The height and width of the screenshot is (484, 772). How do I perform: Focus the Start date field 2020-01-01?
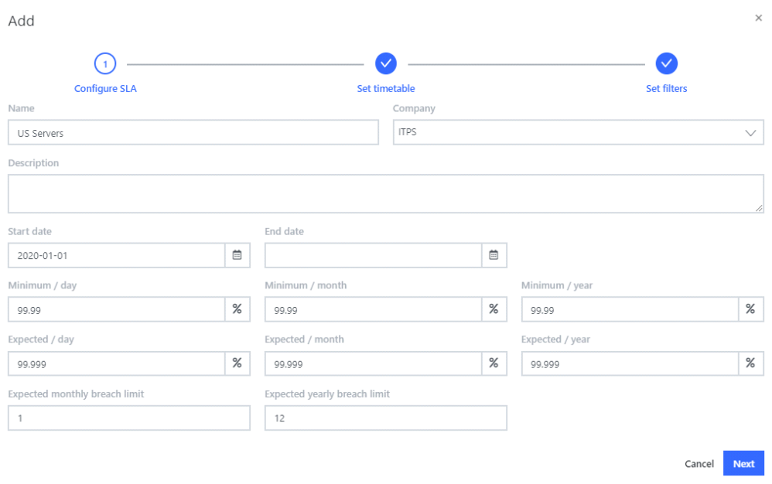(x=117, y=255)
